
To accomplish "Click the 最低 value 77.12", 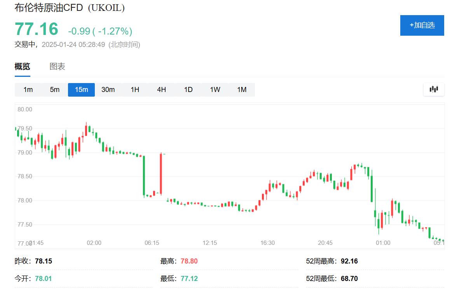I will coord(189,279).
